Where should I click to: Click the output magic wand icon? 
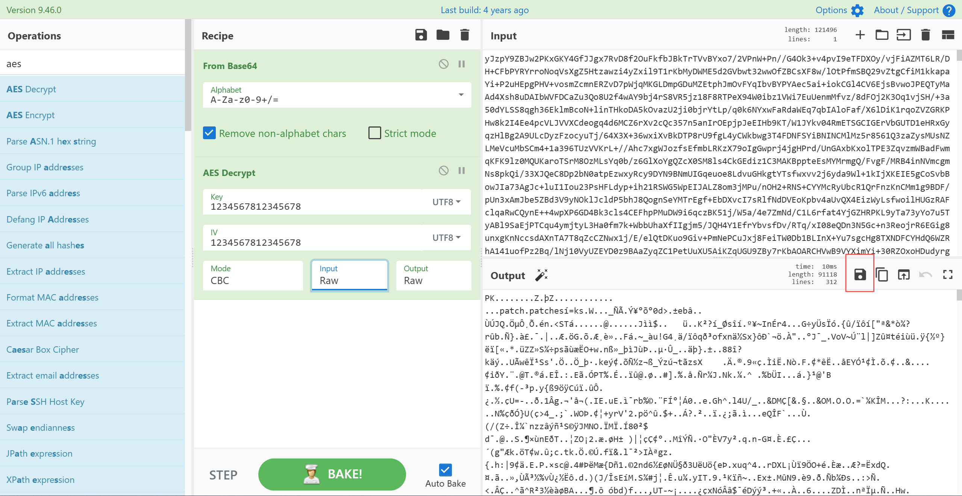[x=541, y=275]
